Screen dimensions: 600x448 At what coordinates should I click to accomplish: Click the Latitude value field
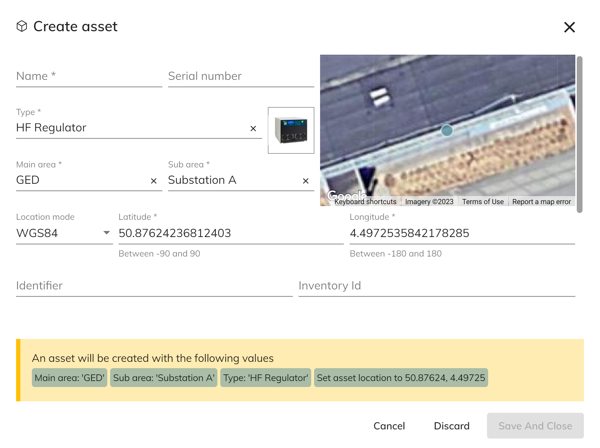(x=231, y=233)
